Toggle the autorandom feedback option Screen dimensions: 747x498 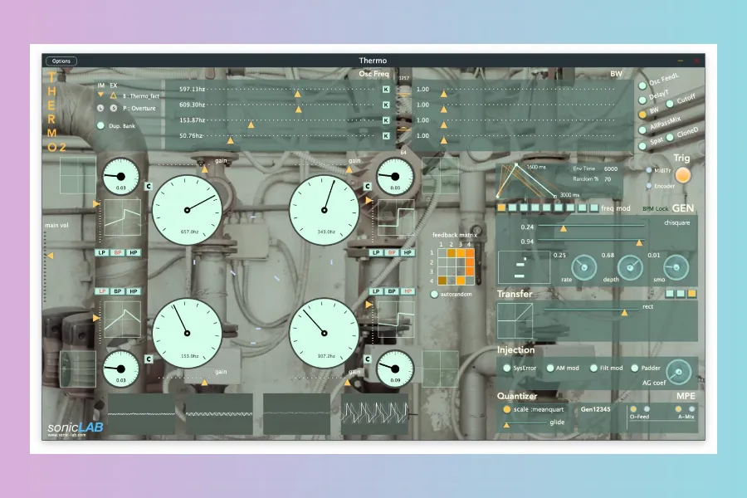tap(434, 294)
